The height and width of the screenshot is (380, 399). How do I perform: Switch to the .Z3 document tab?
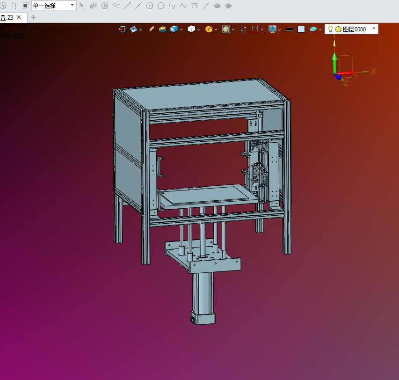coord(7,17)
